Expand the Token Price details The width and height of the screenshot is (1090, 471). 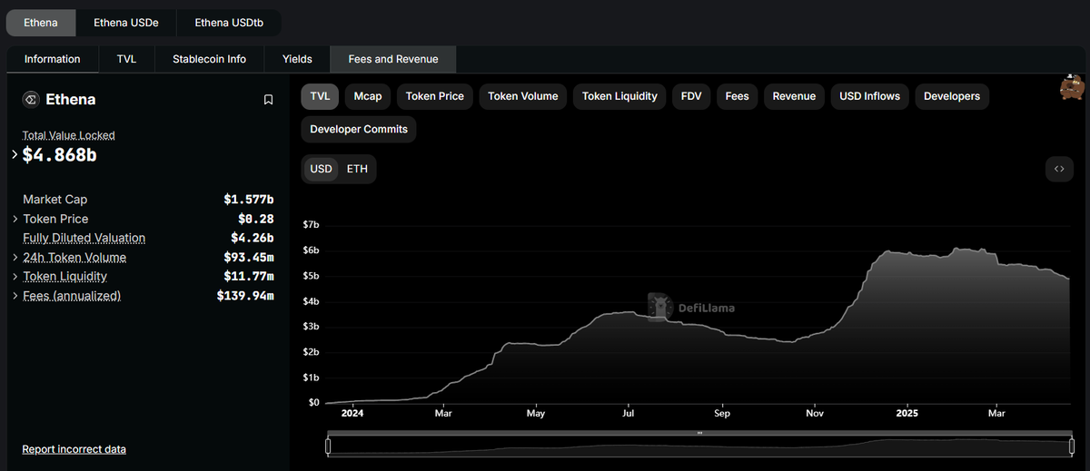(15, 219)
